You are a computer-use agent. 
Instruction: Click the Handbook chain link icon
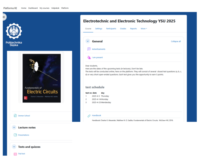point(89,116)
